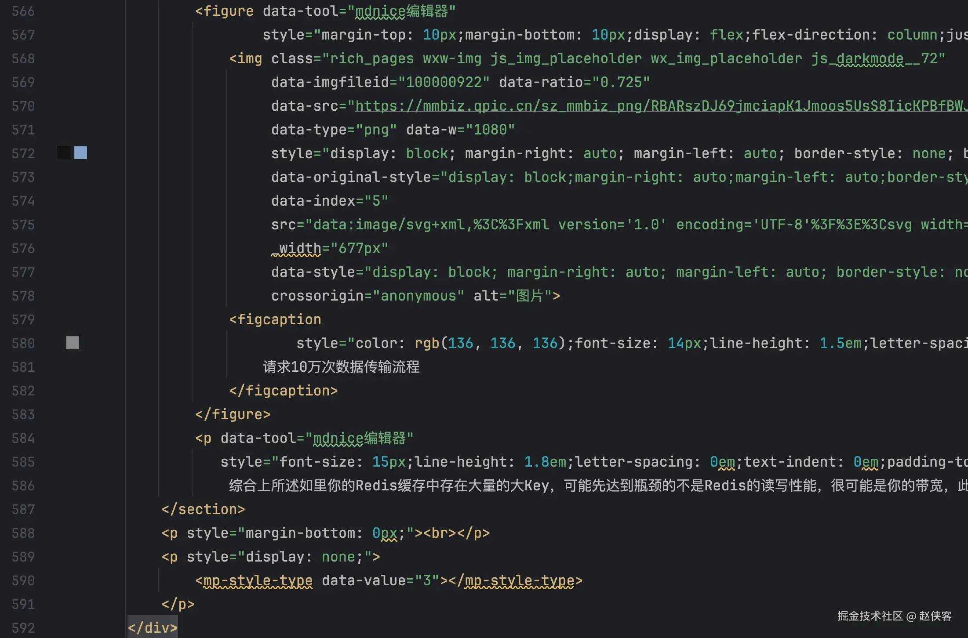Click the data-imgfileid value "100000922"

pyautogui.click(x=444, y=82)
